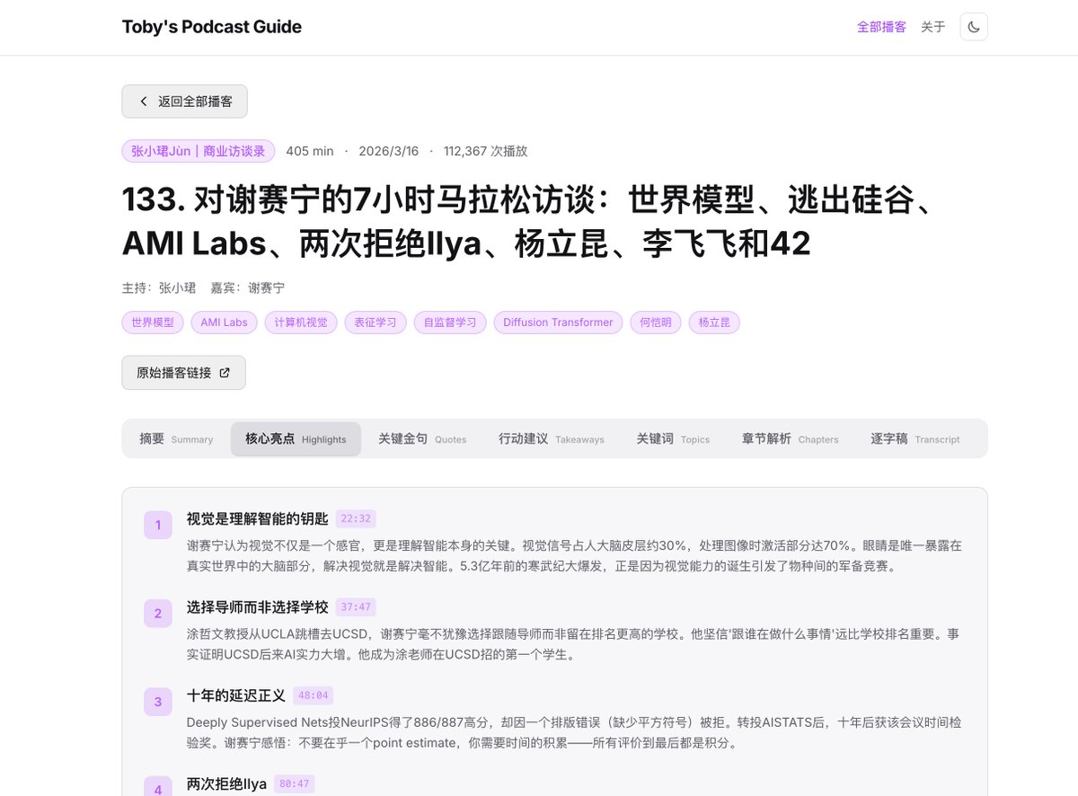The image size is (1078, 796).
Task: Jump to timestamp 48:04
Action: pyautogui.click(x=314, y=695)
